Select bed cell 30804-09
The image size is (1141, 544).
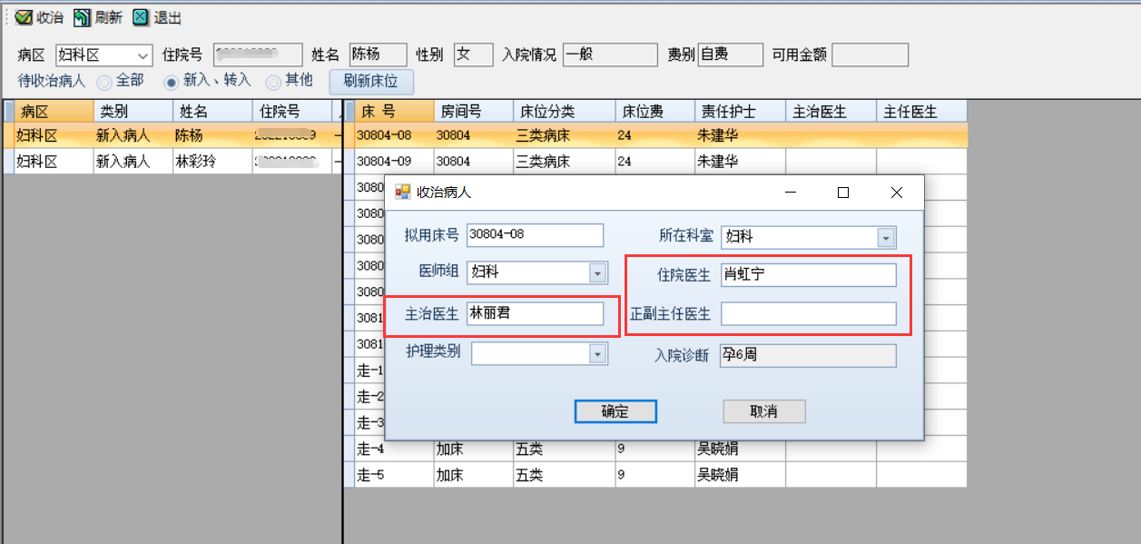click(394, 161)
